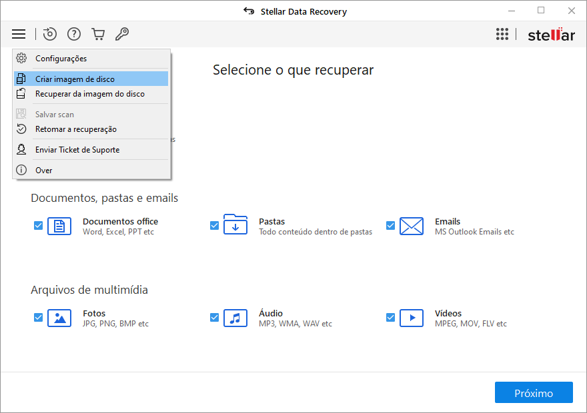Viewport: 587px width, 413px height.
Task: Click the Vídeos play icon
Action: pyautogui.click(x=411, y=318)
